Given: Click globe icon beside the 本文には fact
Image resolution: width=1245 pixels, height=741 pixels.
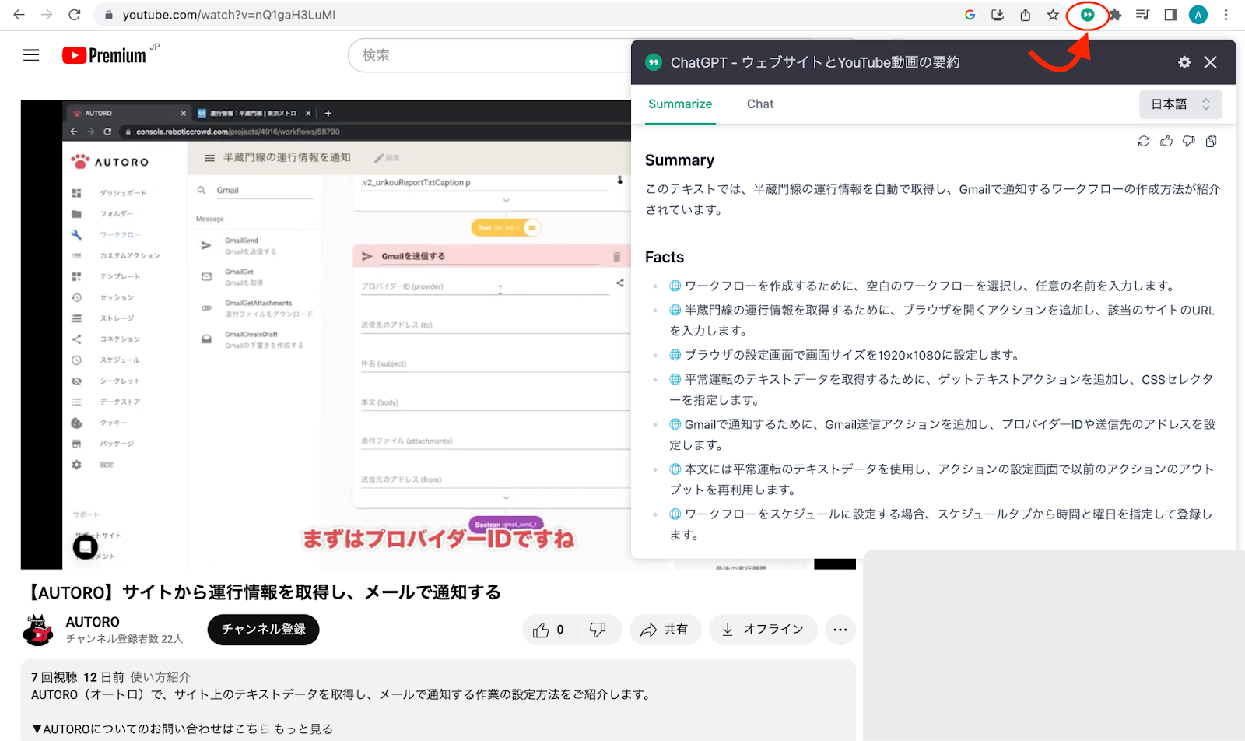Looking at the screenshot, I should [675, 469].
